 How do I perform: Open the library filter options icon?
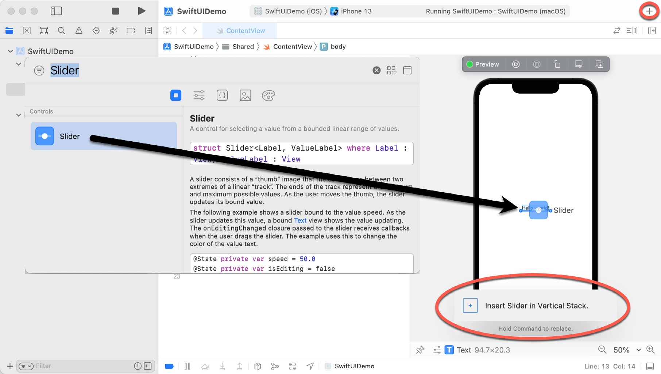[39, 70]
